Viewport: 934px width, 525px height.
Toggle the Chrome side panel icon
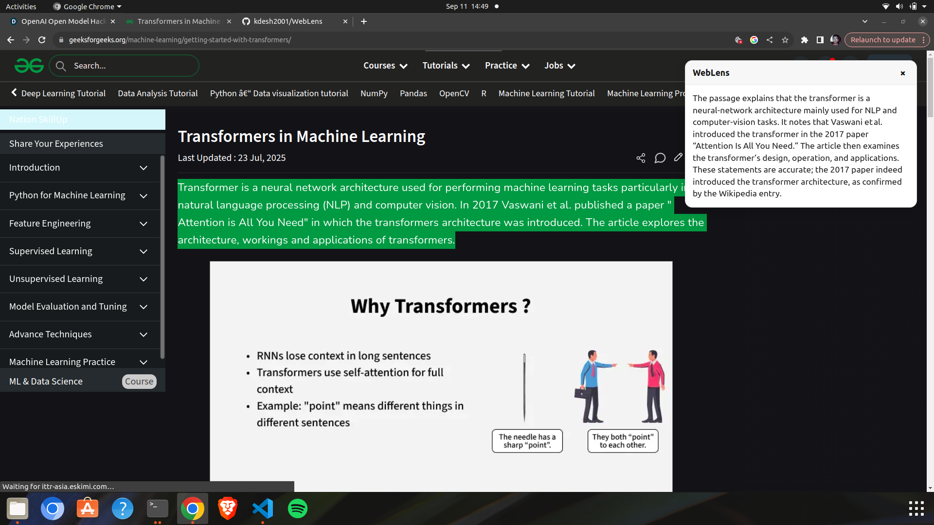point(820,40)
